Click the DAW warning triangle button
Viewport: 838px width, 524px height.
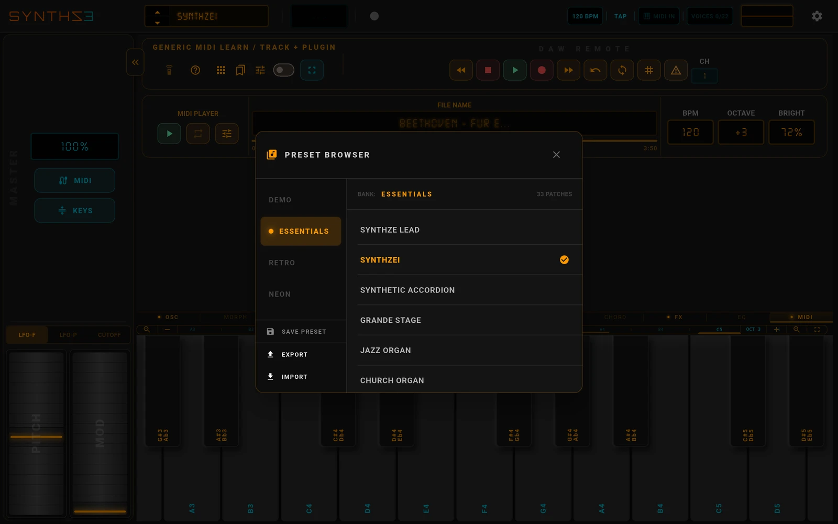coord(676,70)
